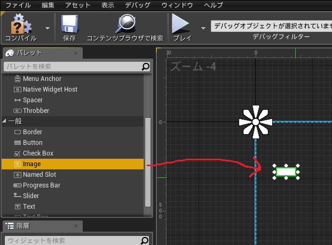Select the 階層 hierarchy panel tab

42,226
